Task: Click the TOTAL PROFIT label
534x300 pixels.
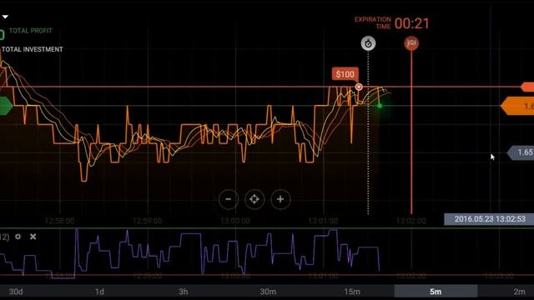Action: [x=31, y=31]
